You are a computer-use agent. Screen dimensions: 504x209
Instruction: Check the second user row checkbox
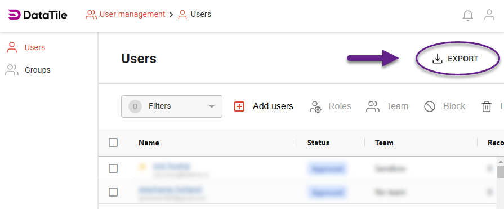113,192
